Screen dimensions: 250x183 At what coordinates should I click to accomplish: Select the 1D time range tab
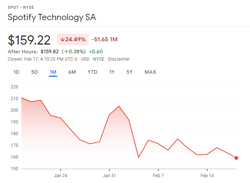pos(16,72)
